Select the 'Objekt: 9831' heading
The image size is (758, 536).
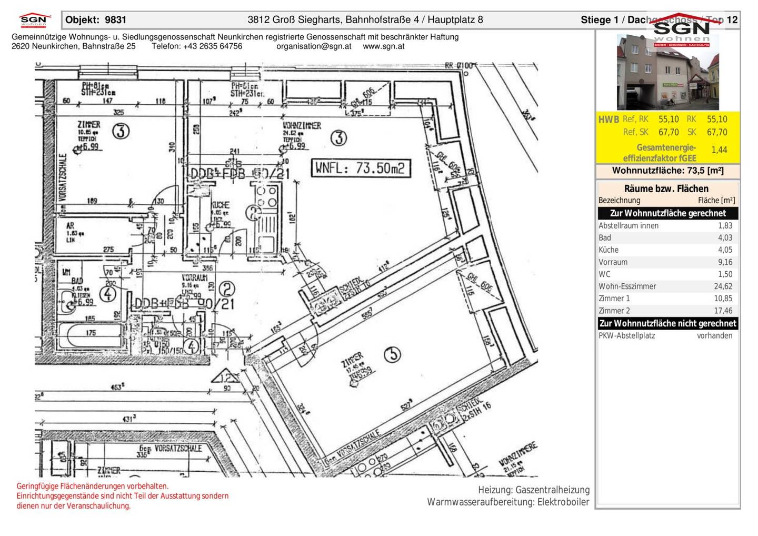[96, 20]
